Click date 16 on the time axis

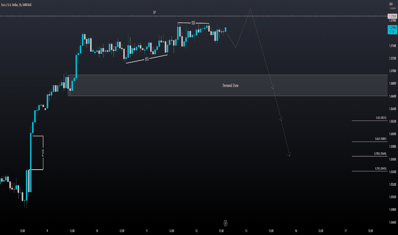click(296, 231)
